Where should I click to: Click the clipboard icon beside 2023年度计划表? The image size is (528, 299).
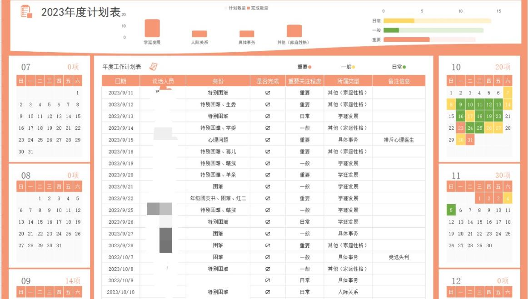(26, 12)
